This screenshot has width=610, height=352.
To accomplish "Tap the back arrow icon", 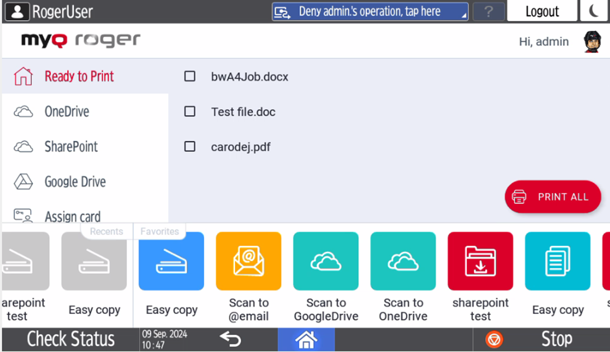I will (230, 339).
